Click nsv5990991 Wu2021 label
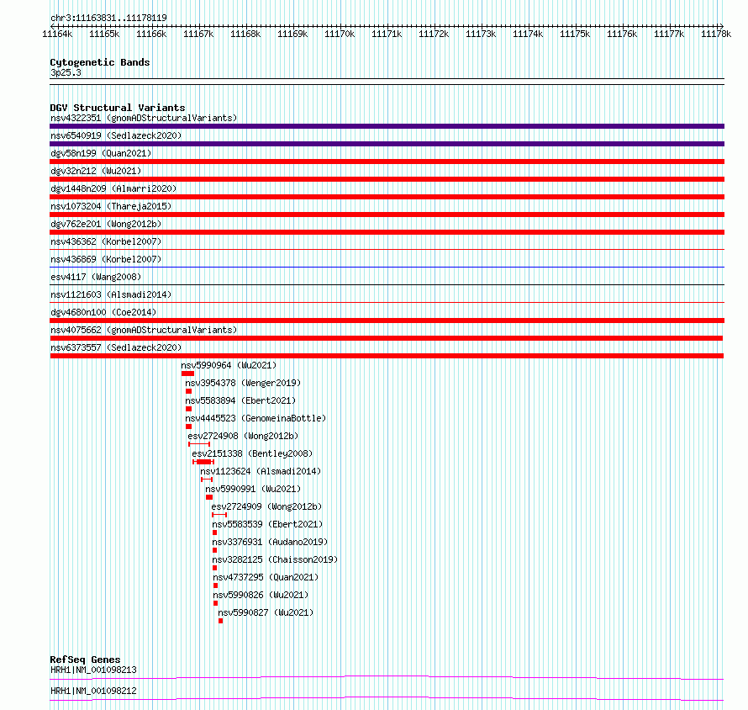Image resolution: width=748 pixels, height=710 pixels. (x=253, y=489)
